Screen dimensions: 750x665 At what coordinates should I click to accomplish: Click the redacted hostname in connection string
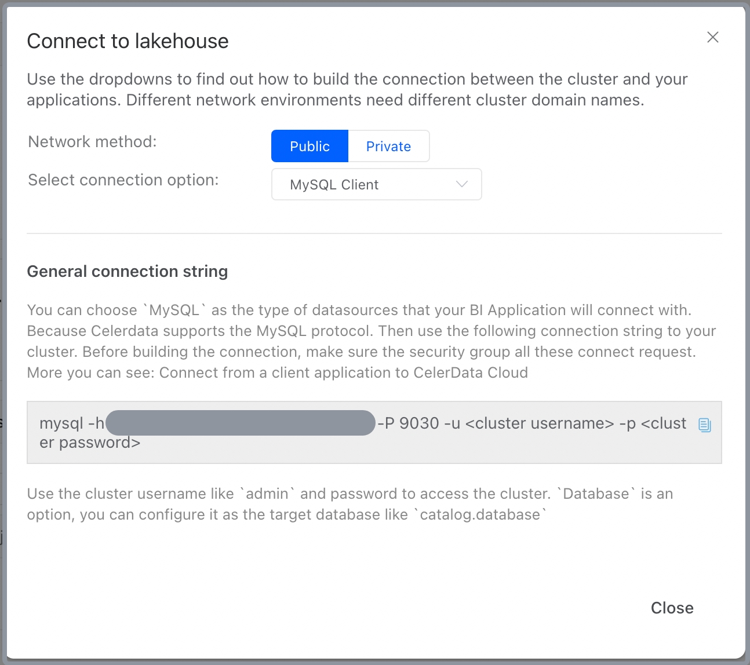(241, 423)
